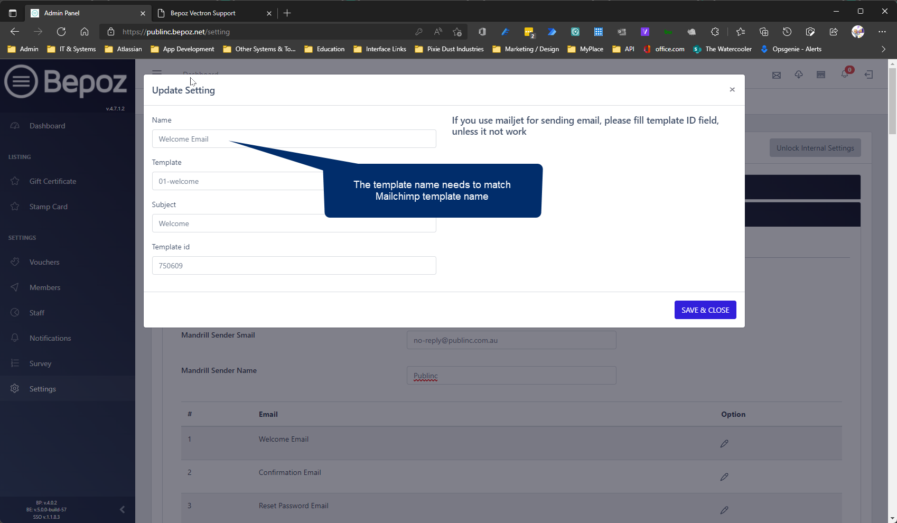
Task: Edit the Confirmation Email row via pencil
Action: pyautogui.click(x=724, y=477)
